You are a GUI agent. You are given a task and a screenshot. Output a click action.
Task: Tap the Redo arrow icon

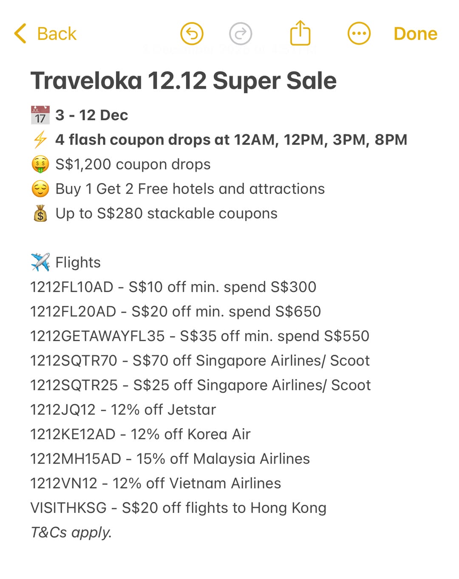pyautogui.click(x=241, y=34)
